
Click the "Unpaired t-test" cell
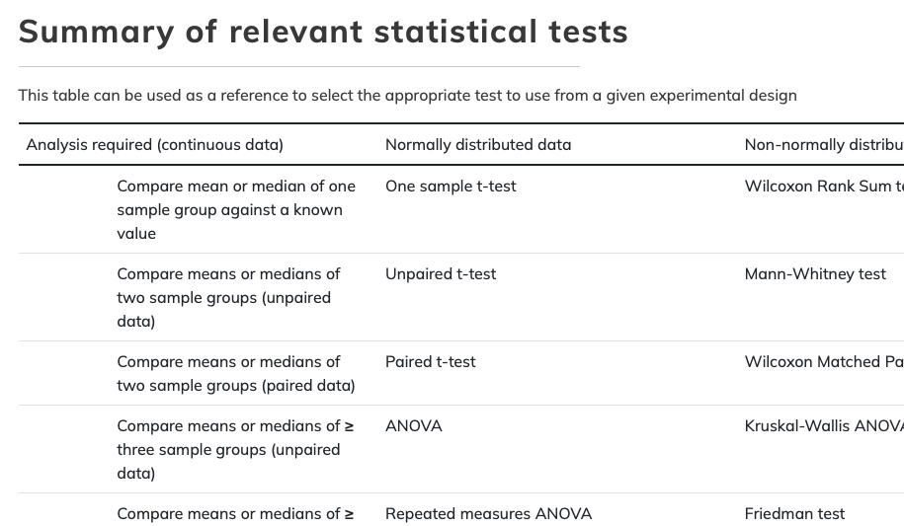point(441,274)
